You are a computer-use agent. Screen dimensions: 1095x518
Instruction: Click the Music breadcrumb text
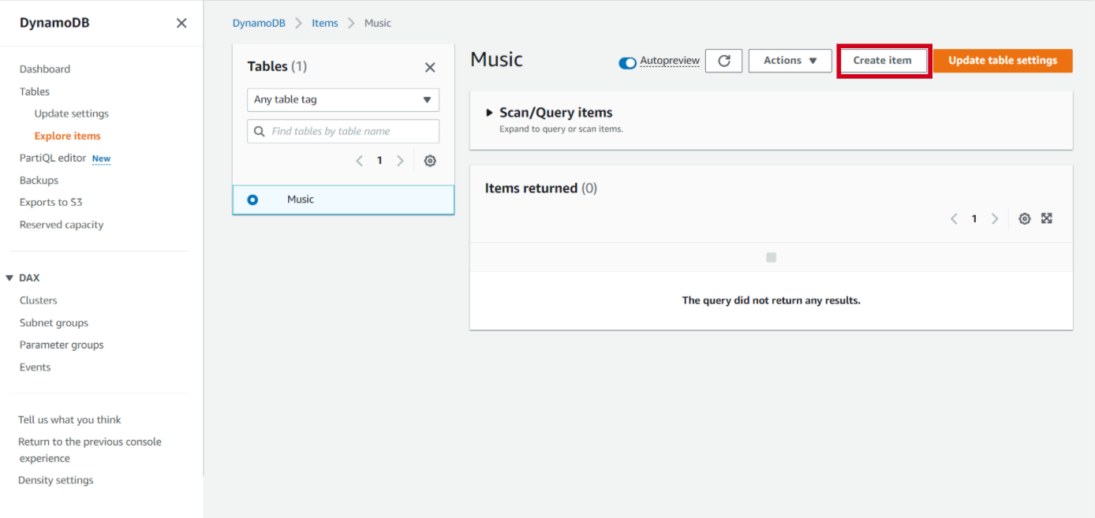(x=378, y=23)
